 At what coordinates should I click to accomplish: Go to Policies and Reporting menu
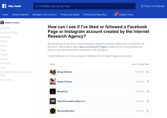point(95,15)
